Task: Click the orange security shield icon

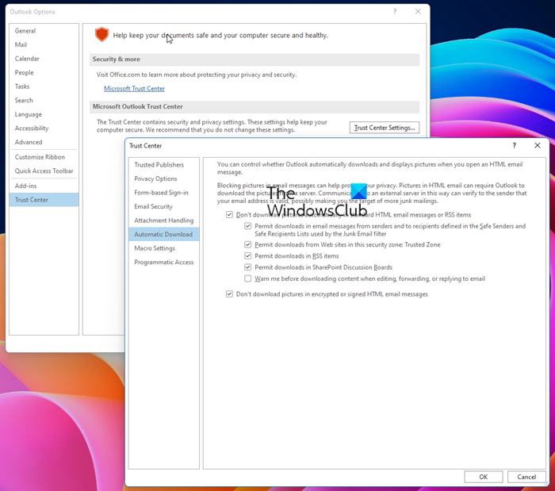Action: pyautogui.click(x=101, y=35)
